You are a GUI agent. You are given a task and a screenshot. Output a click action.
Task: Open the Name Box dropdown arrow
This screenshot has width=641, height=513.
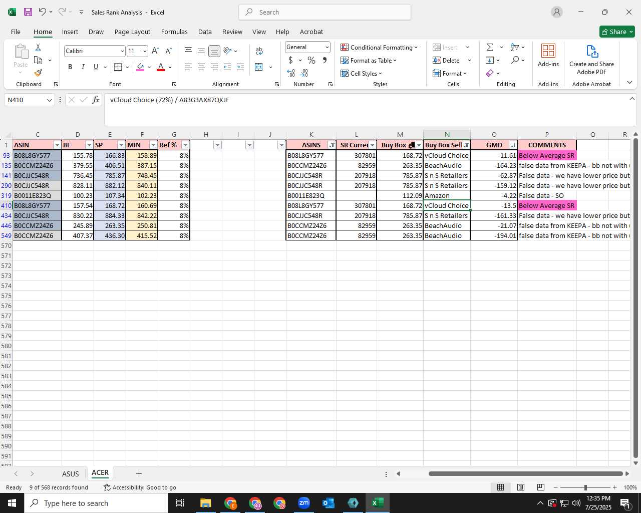click(50, 100)
